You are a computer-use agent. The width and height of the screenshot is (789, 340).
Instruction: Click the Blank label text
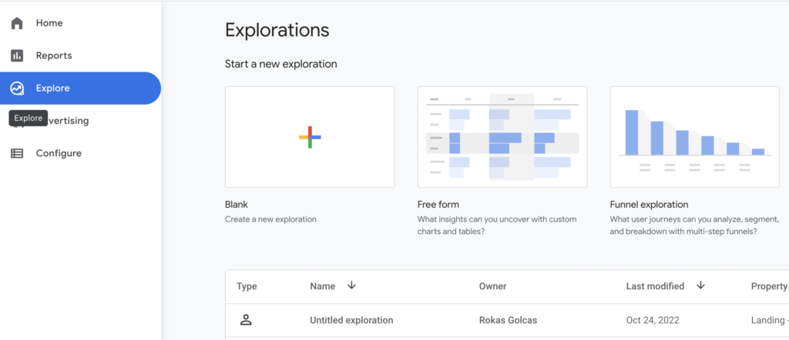(237, 205)
